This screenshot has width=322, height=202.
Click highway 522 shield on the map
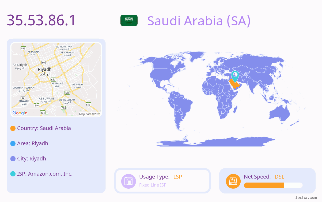[53, 79]
